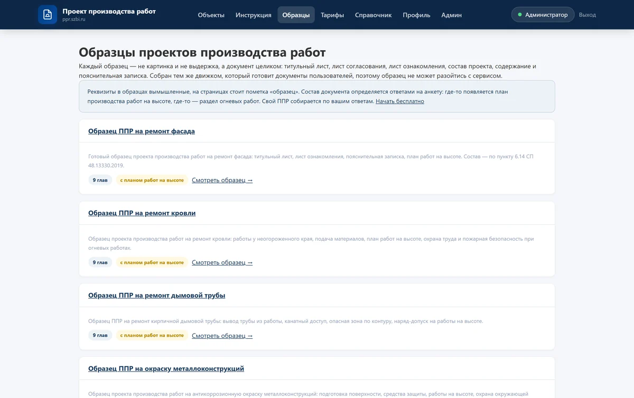Click the кровли card description text
This screenshot has width=634, height=398.
click(311, 243)
